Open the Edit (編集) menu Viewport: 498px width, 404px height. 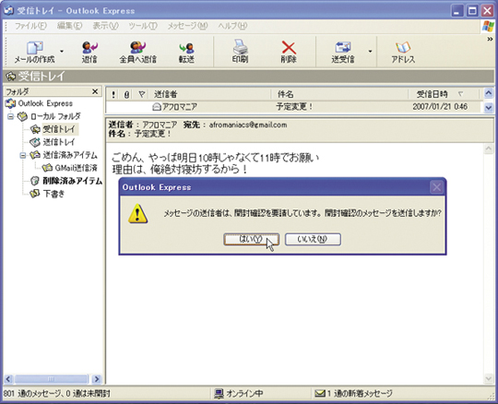[69, 26]
